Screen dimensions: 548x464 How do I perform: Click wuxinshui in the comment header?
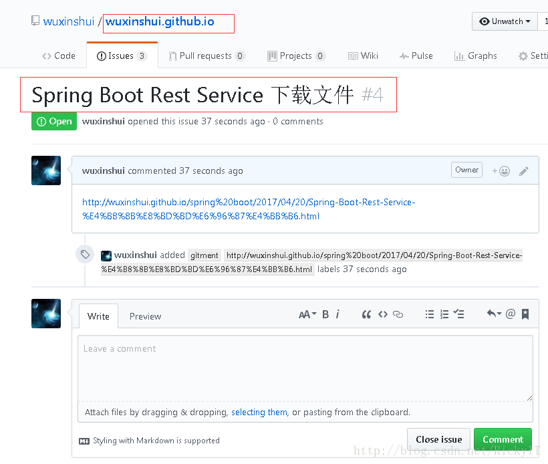point(103,170)
